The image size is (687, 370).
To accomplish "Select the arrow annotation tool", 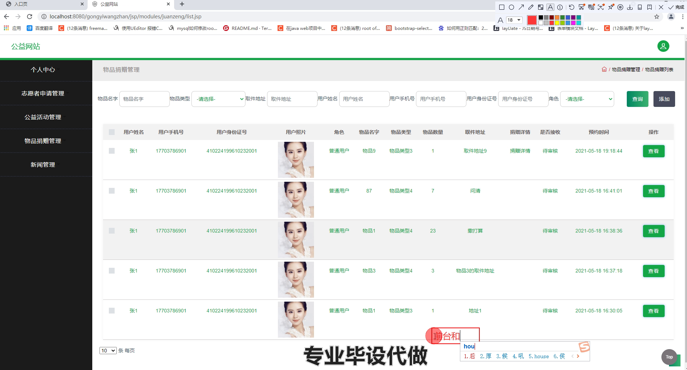I will click(x=521, y=7).
